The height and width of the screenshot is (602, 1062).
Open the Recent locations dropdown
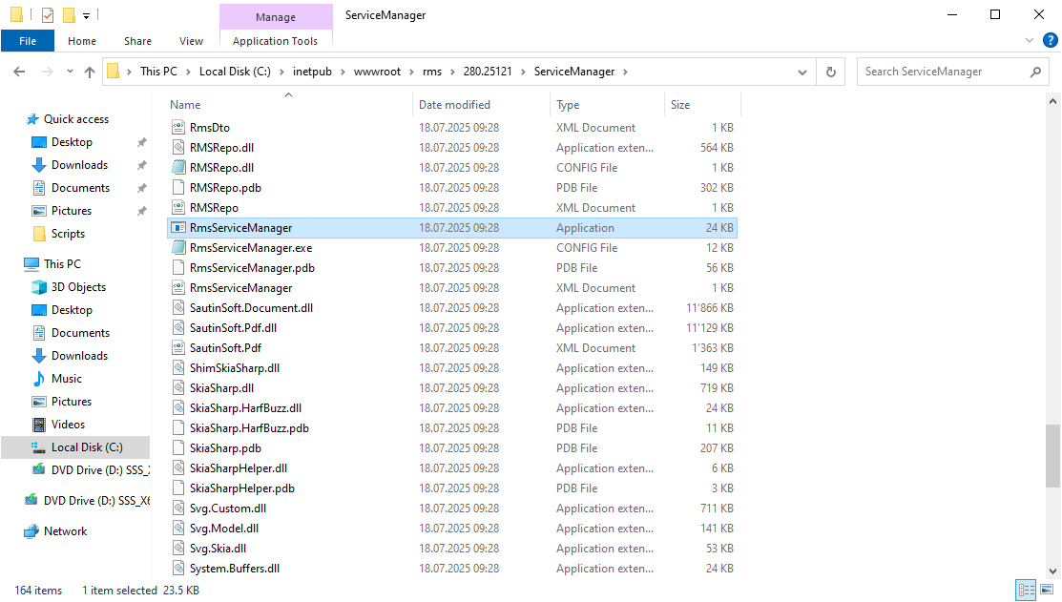(70, 72)
